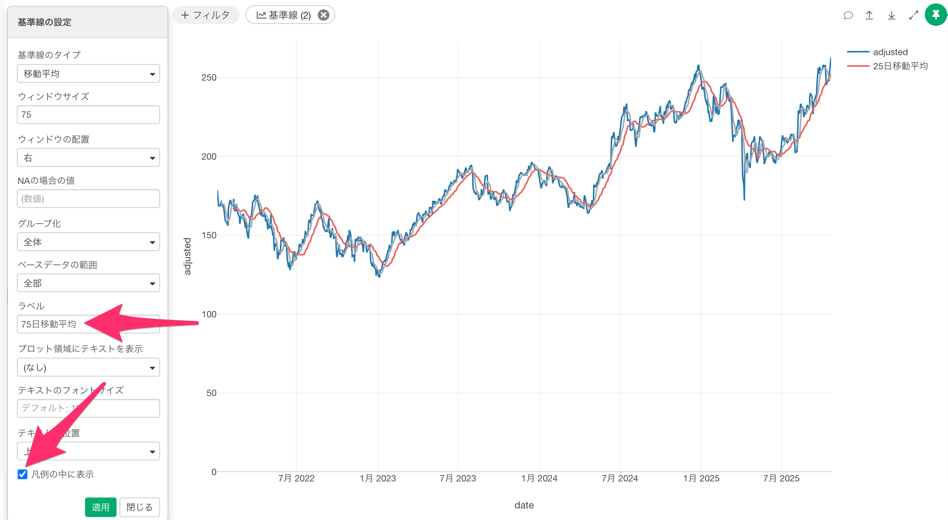Open プロット領域にテキストを表示 dropdown

coord(88,368)
